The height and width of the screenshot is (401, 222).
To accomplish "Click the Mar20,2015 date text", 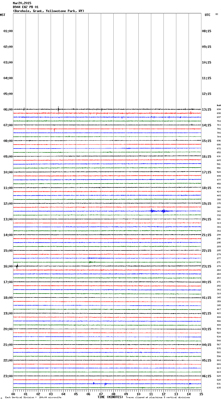I will tap(22, 3).
